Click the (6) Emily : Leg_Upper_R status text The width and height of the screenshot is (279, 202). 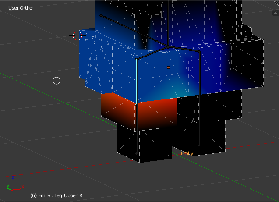pyautogui.click(x=57, y=195)
